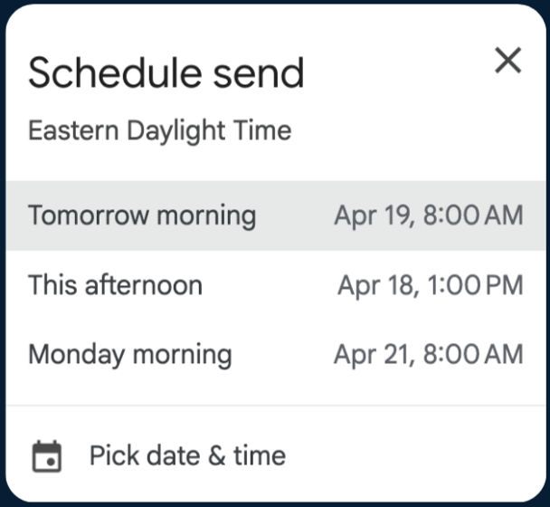Schedule email for Monday at 8:00 AM
The height and width of the screenshot is (507, 550).
276,355
